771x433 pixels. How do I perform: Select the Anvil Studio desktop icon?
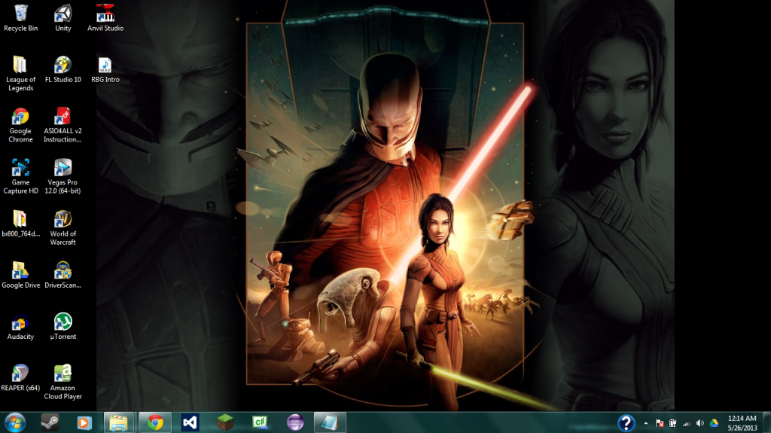point(105,18)
